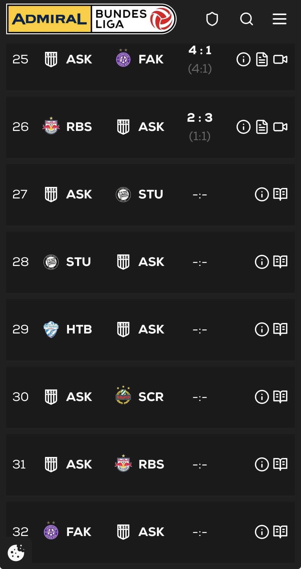Watch video highlights for round 25

pyautogui.click(x=280, y=59)
